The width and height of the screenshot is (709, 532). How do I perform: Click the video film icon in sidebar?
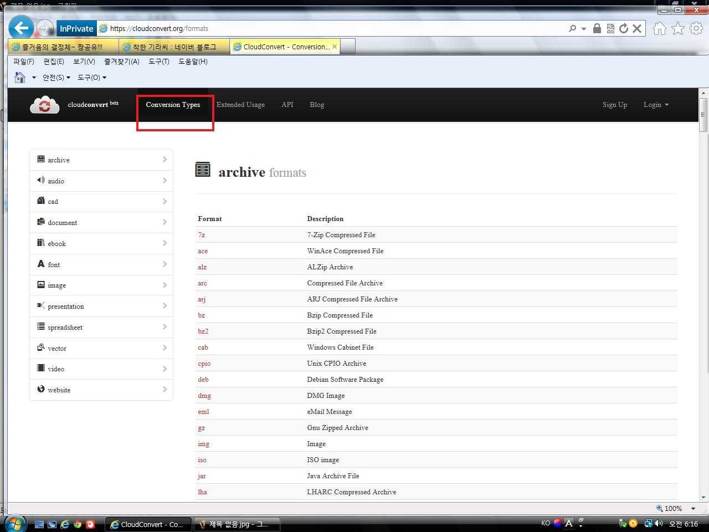[x=41, y=368]
